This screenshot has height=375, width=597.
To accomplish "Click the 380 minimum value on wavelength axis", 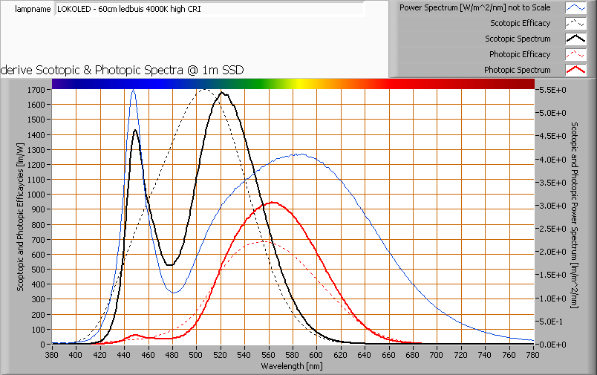I will (x=52, y=356).
